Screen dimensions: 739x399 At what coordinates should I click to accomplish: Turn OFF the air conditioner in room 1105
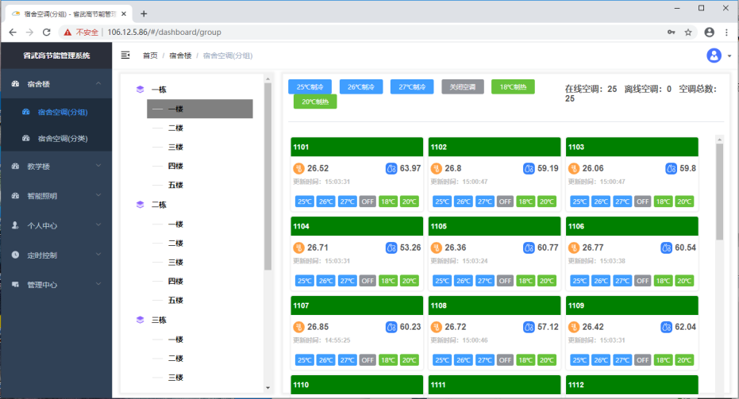(x=505, y=281)
